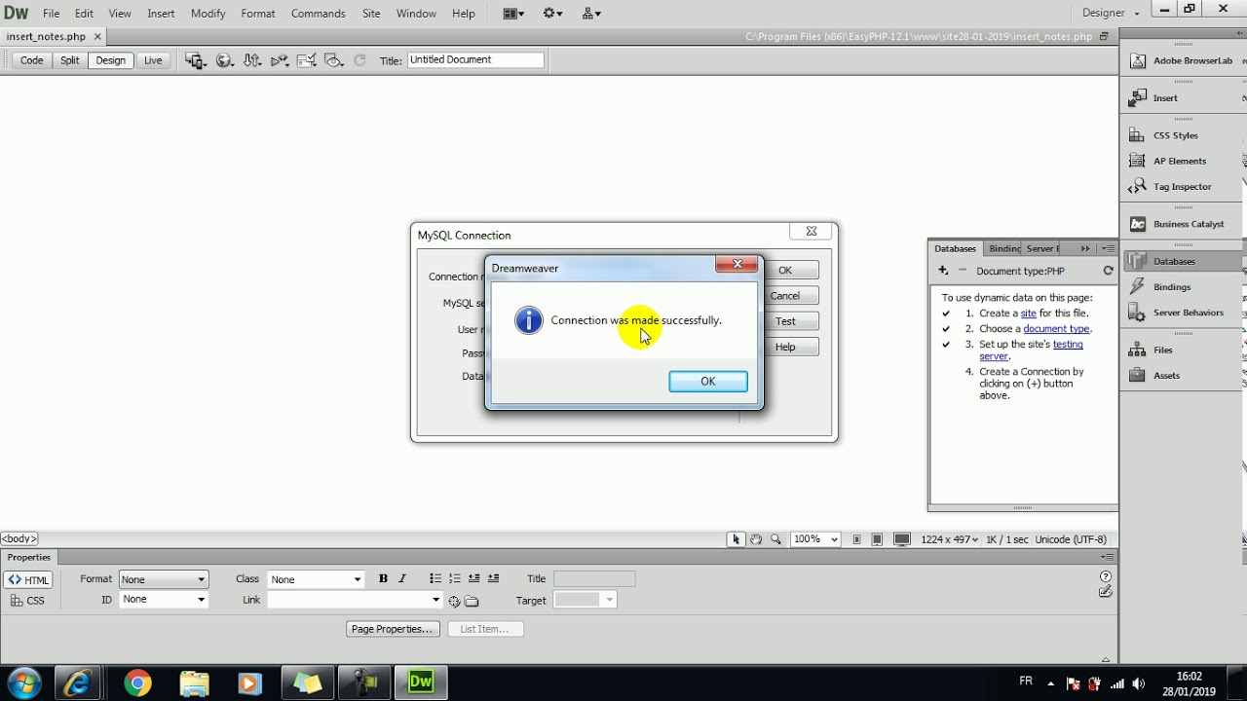
Task: Toggle Live view
Action: [153, 60]
